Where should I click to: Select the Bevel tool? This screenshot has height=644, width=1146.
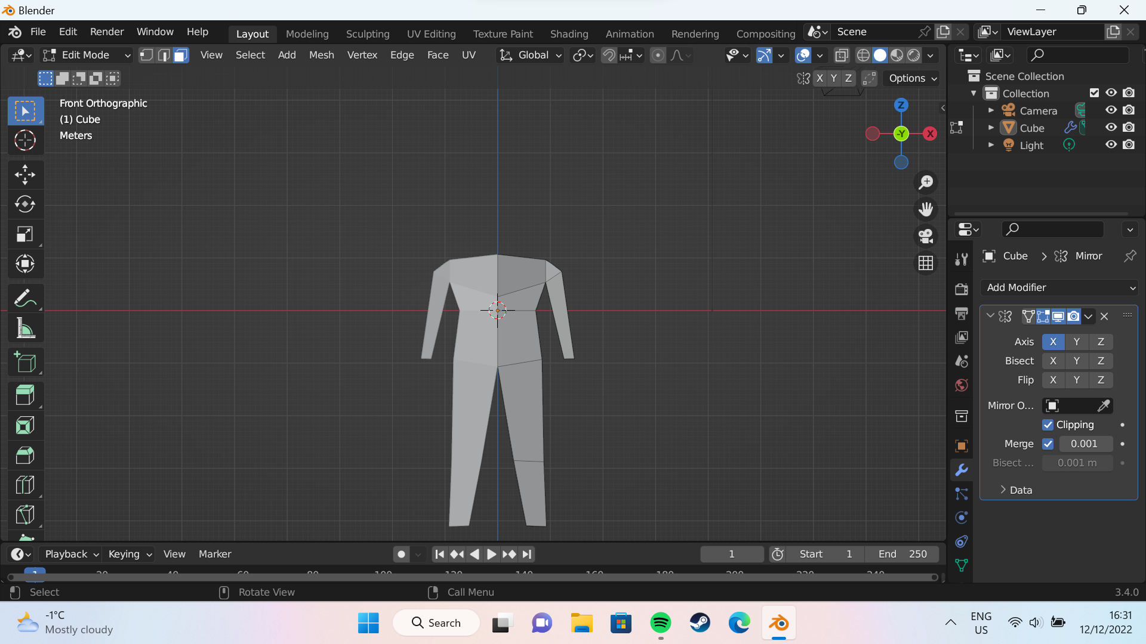pyautogui.click(x=25, y=455)
